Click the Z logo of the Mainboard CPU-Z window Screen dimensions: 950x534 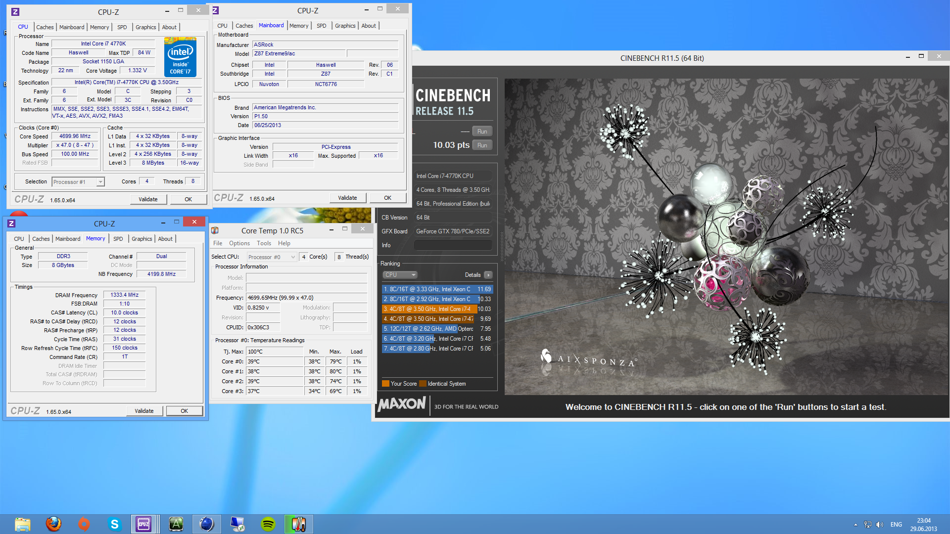click(215, 10)
